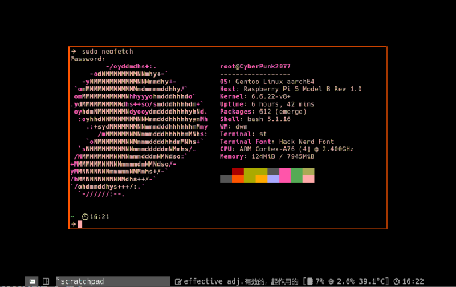Click the "Memory: 124MiB / 7945MiB" line
The height and width of the screenshot is (287, 456).
(267, 156)
